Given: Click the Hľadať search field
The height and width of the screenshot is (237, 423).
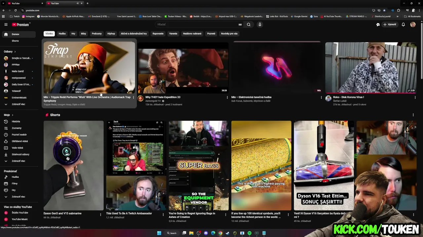Looking at the screenshot, I should click(x=196, y=24).
